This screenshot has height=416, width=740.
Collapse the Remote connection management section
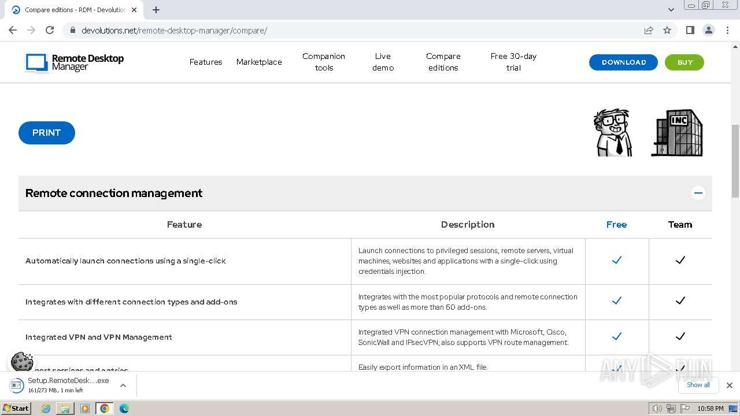(x=698, y=193)
